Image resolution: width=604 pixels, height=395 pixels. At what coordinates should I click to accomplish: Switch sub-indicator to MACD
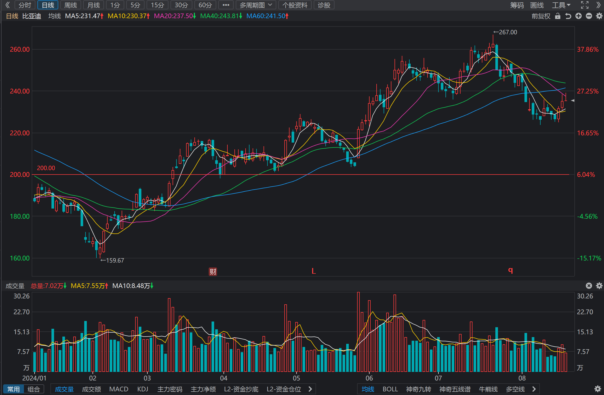click(x=119, y=389)
